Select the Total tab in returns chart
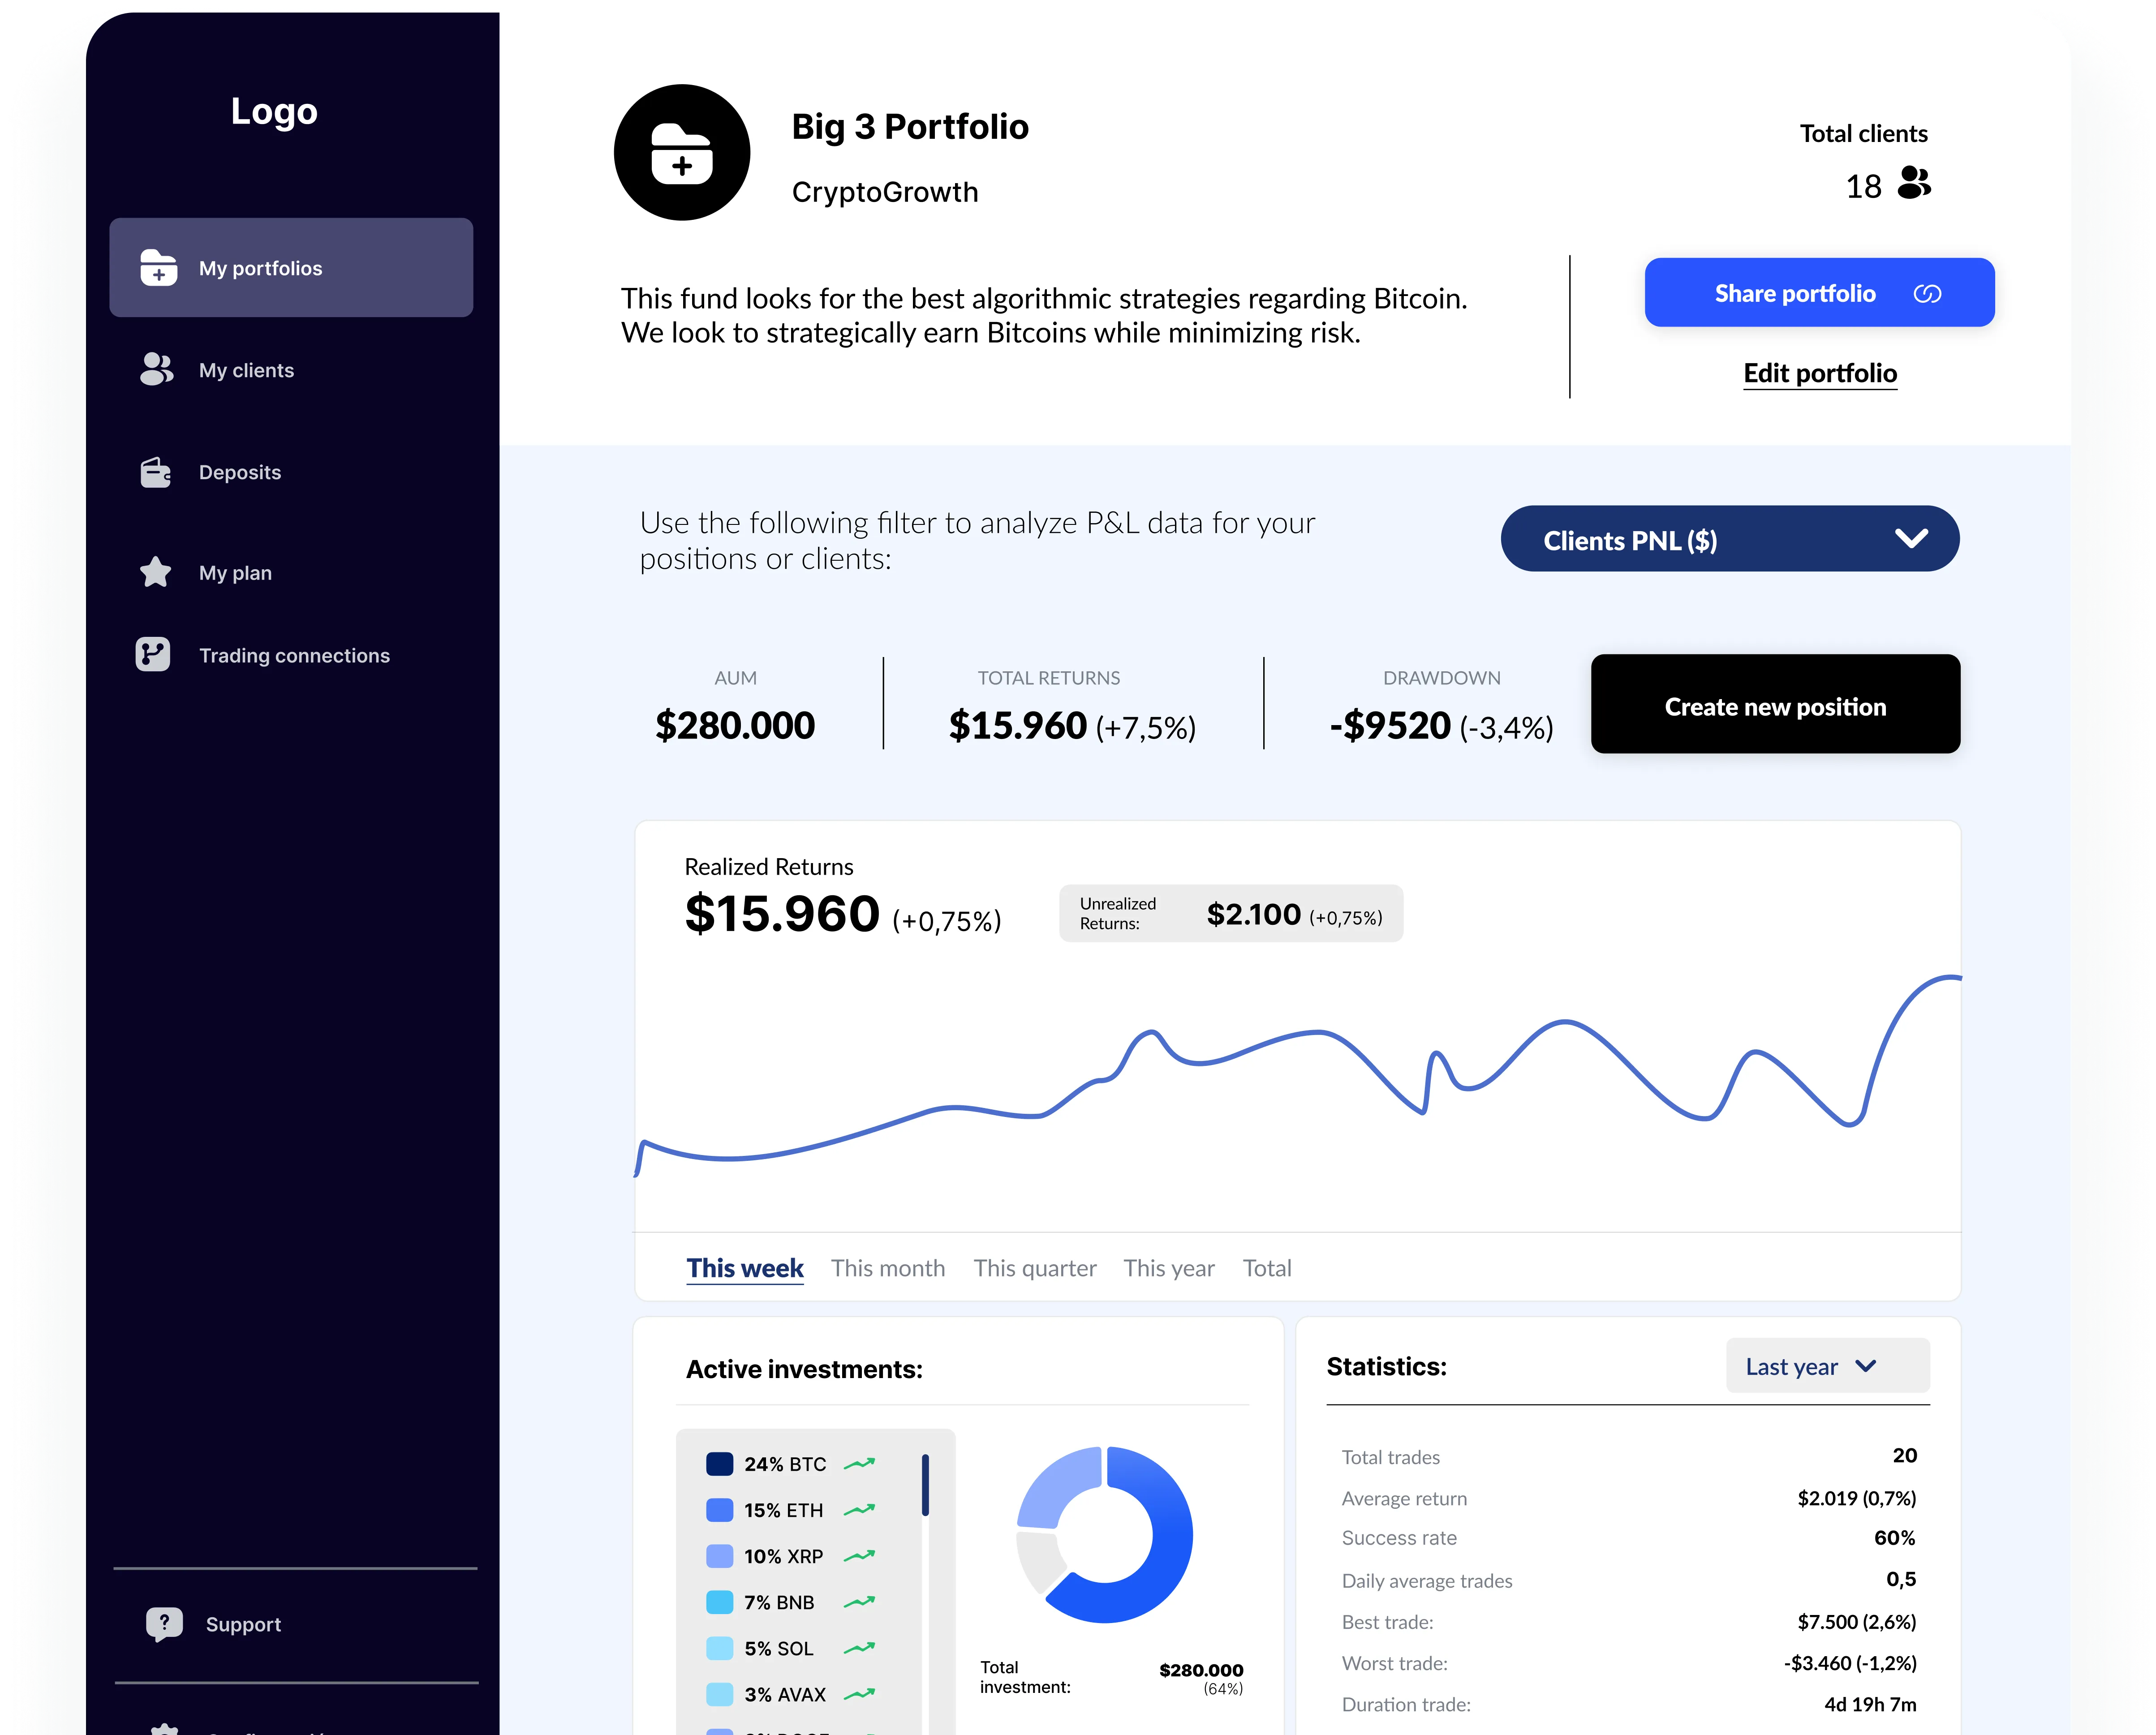Screen dimensions: 2156x1735 1266,1267
